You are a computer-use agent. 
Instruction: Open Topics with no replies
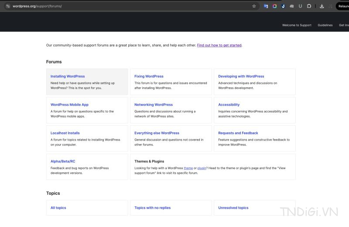pyautogui.click(x=152, y=208)
